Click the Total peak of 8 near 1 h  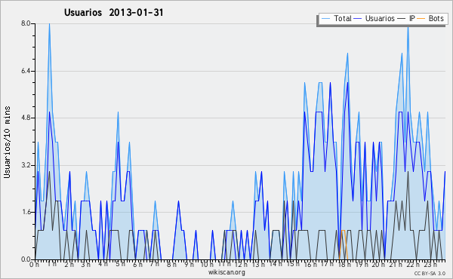tap(49, 24)
